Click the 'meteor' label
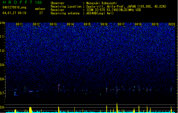 point(40,9)
